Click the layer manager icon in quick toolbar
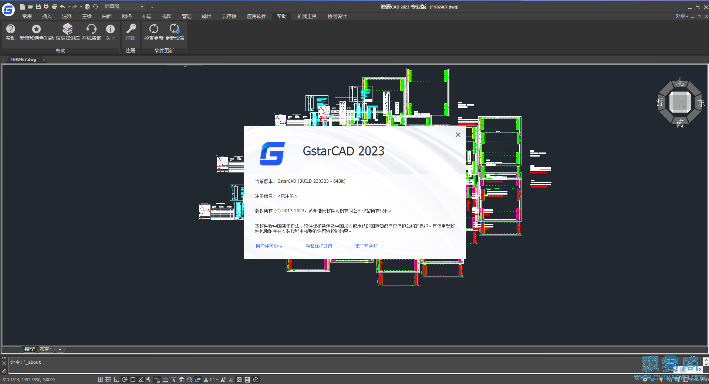 pyautogui.click(x=87, y=7)
